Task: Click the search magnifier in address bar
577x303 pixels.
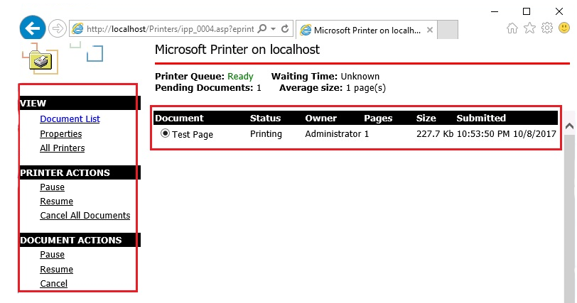Action: tap(261, 29)
